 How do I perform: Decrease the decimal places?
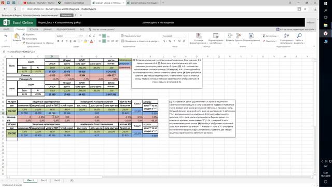[184, 41]
